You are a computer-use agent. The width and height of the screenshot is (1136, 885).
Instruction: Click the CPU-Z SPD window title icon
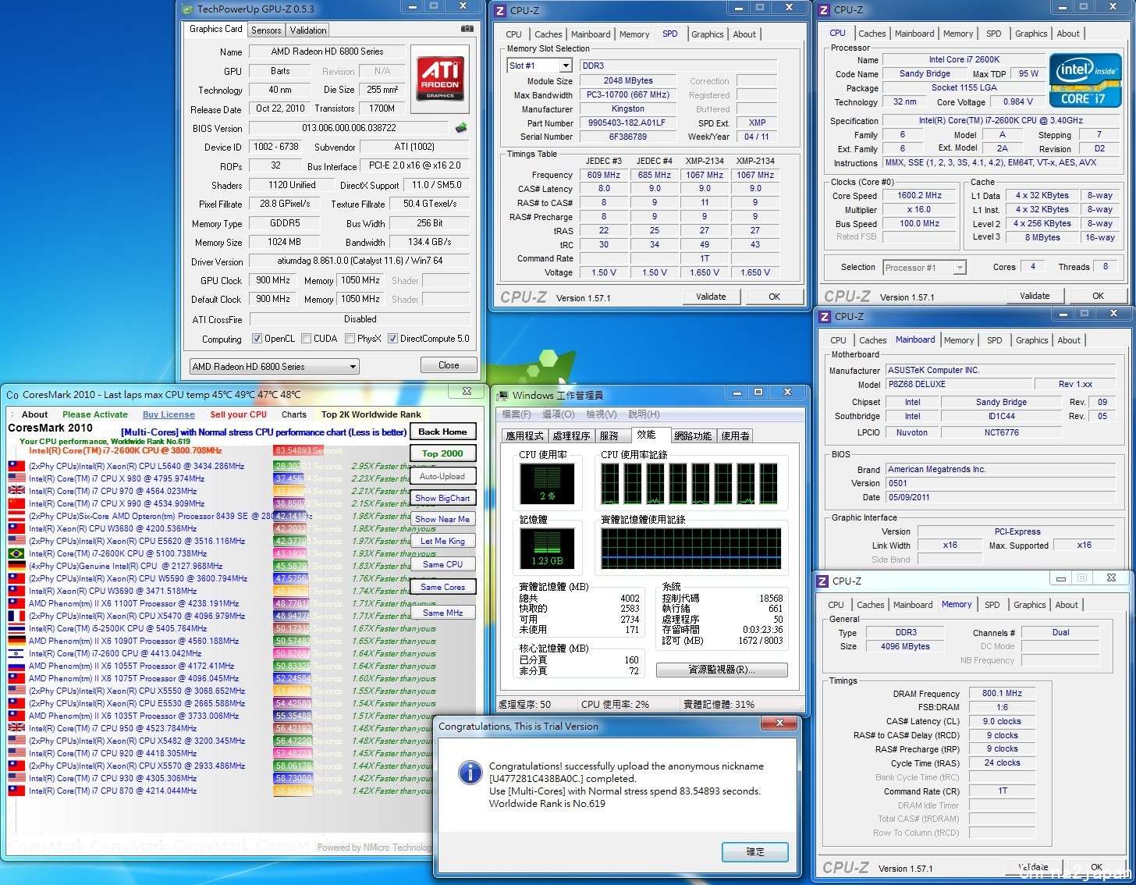click(501, 10)
